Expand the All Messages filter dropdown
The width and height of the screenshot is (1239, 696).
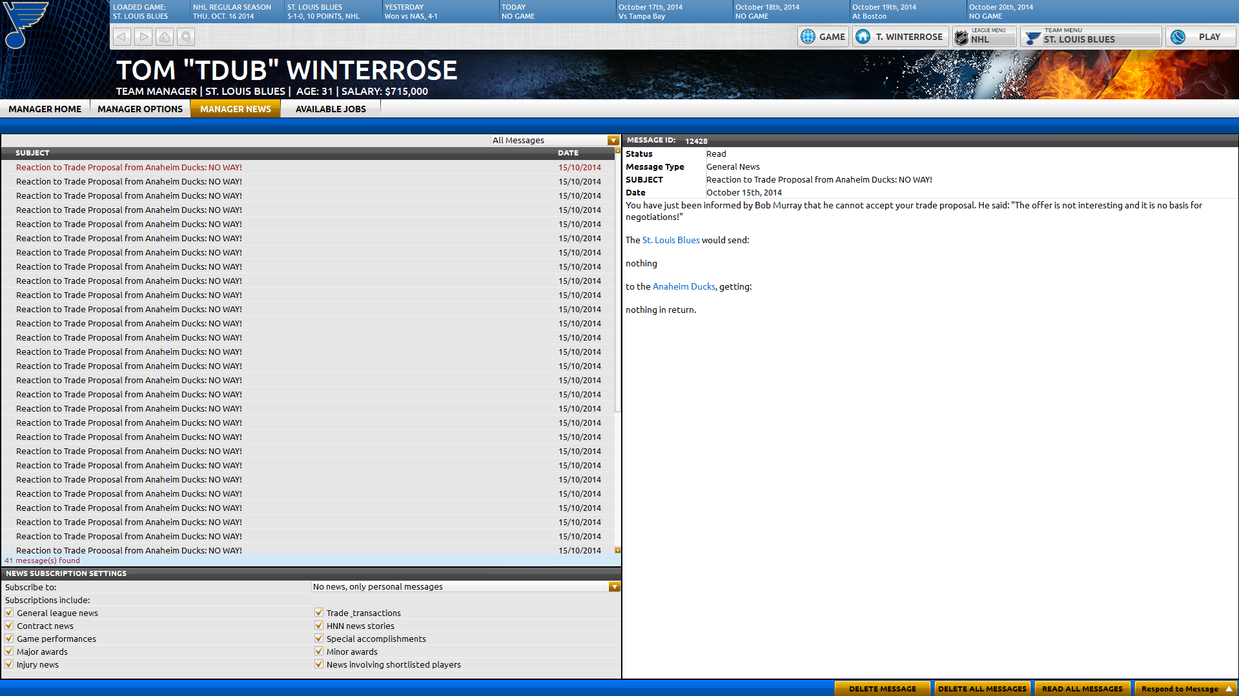pyautogui.click(x=613, y=140)
